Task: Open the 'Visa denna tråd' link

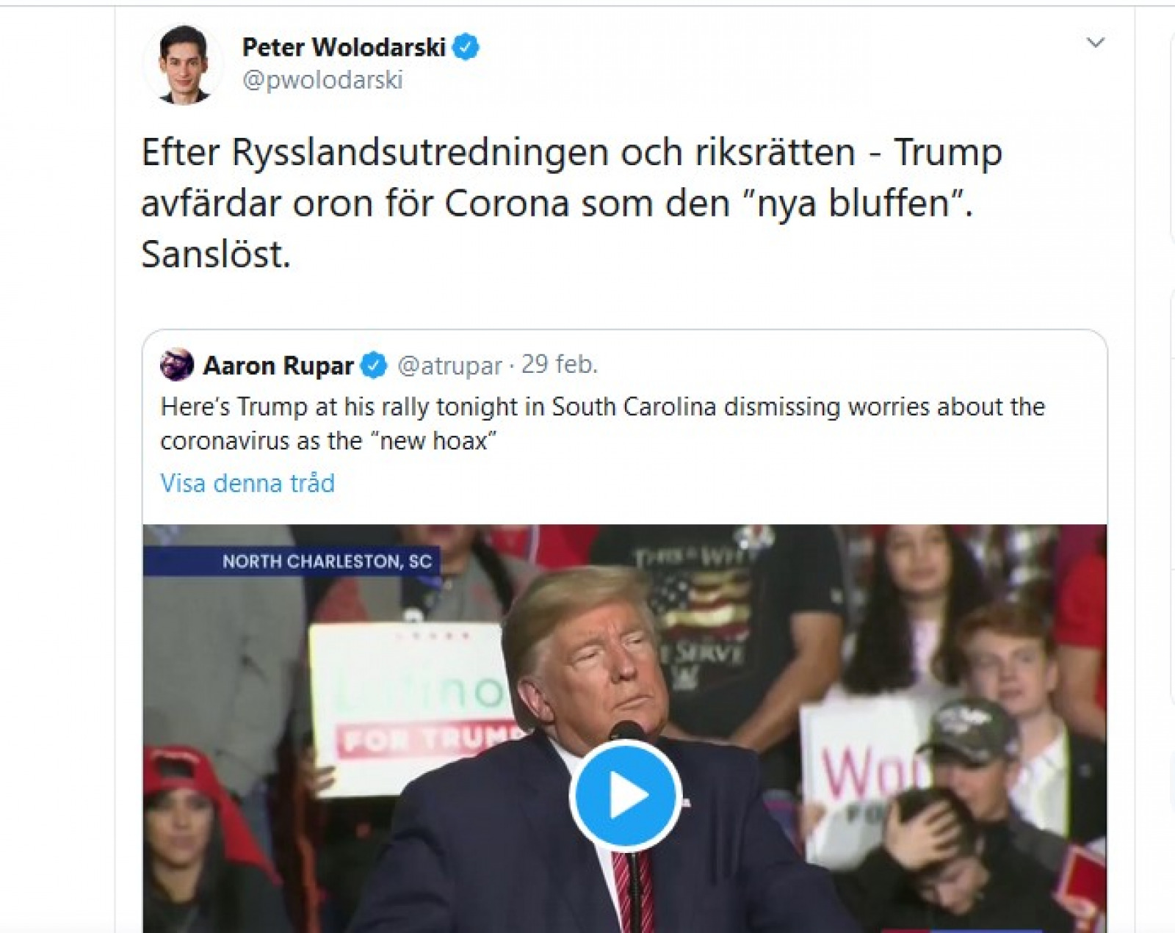Action: [247, 483]
